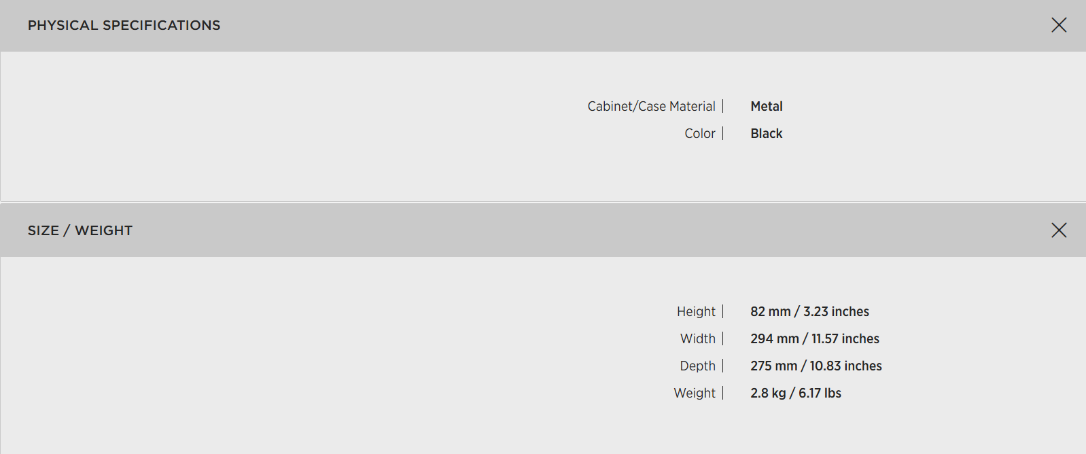Collapse the Size / Weight section
Screen dimensions: 1086x454
click(x=1059, y=230)
